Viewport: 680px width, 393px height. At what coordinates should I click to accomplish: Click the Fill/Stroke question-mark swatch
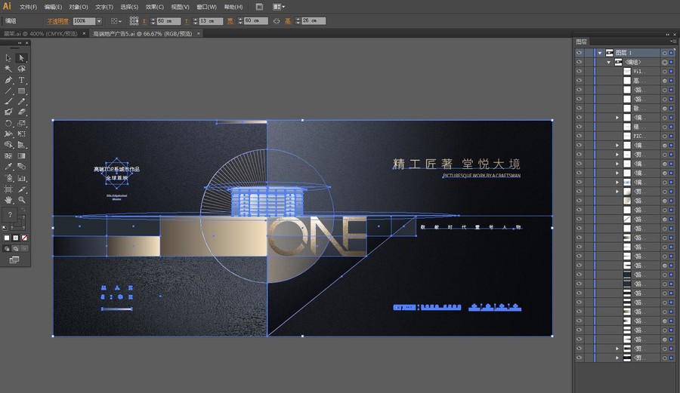pyautogui.click(x=10, y=214)
